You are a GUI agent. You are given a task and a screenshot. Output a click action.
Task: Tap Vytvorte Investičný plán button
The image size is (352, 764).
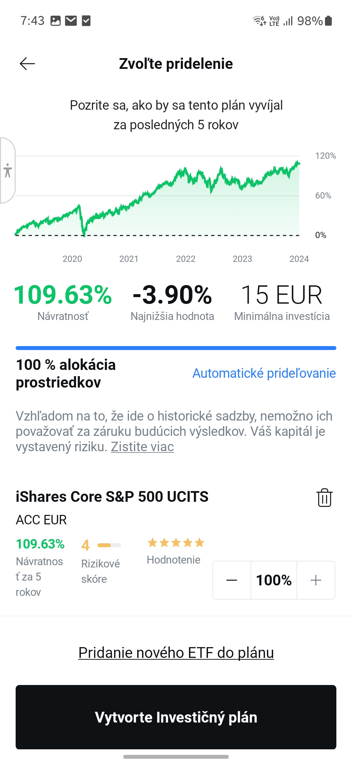tap(176, 717)
